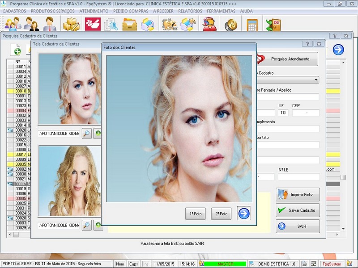This screenshot has width=358, height=268.
Task: Click the single businessman toolbar icon
Action: (50, 24)
